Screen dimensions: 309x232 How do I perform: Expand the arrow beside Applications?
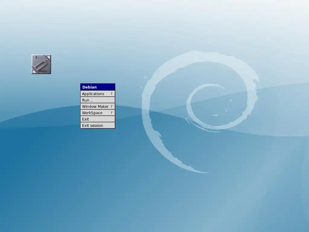[112, 94]
